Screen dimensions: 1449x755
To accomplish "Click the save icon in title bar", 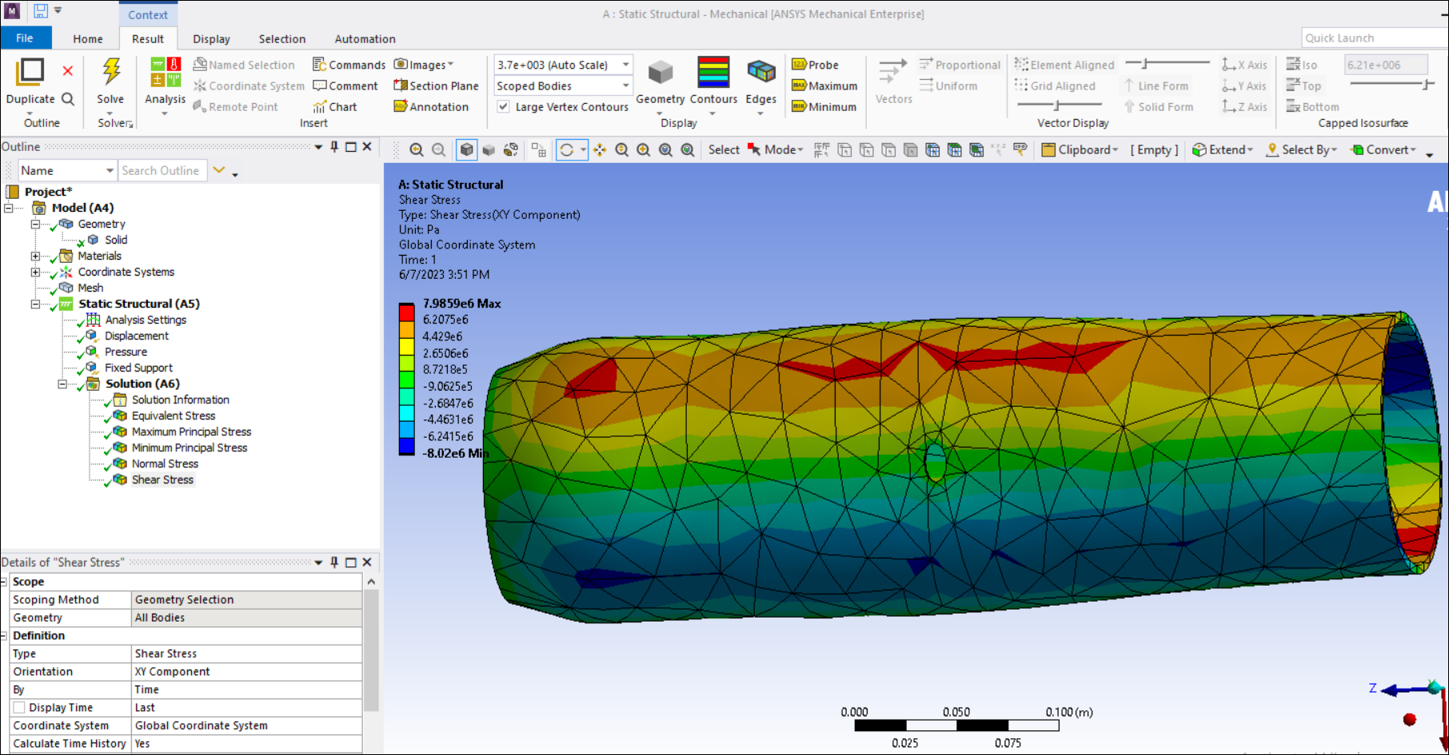I will (x=40, y=11).
